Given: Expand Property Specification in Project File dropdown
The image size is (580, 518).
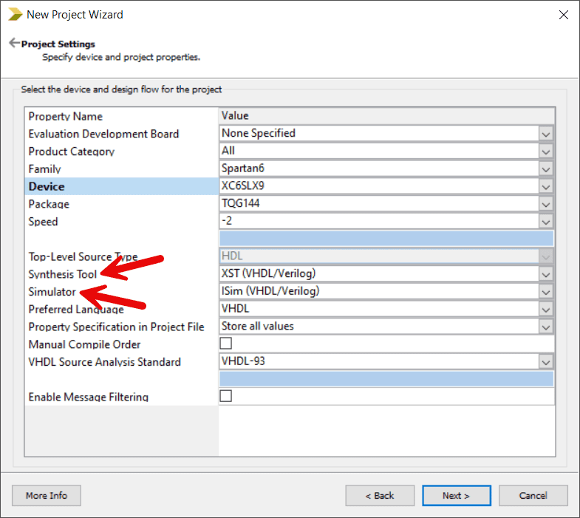Looking at the screenshot, I should point(546,327).
